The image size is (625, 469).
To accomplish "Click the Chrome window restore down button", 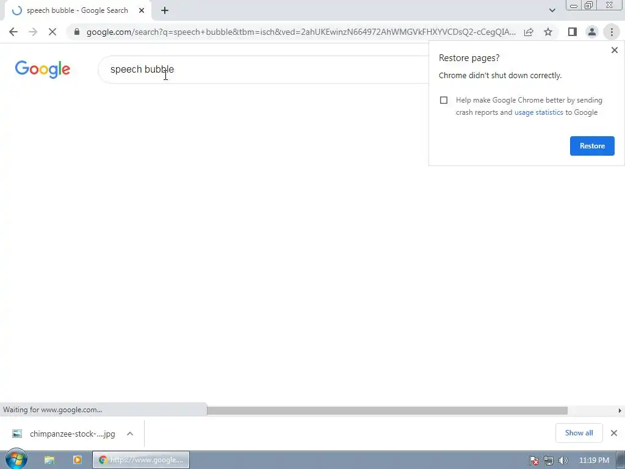I will point(589,5).
